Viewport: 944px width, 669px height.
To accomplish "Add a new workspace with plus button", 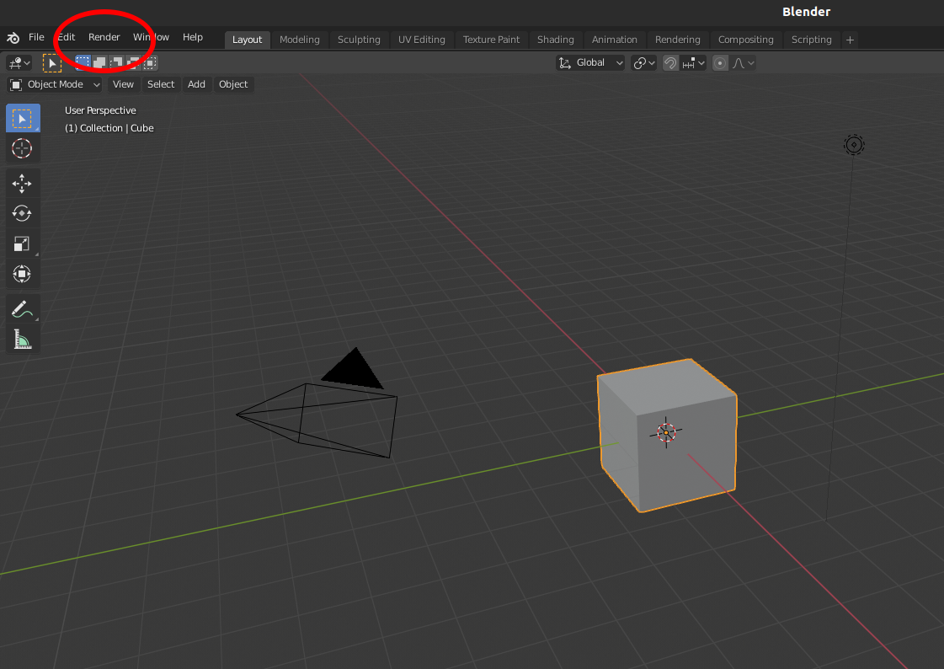I will (x=850, y=40).
